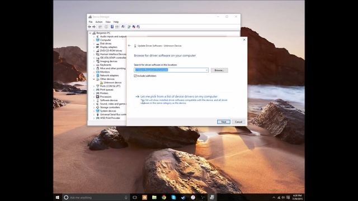The width and height of the screenshot is (358, 201).
Task: Click the Device Manager taskbar icon
Action: [212, 197]
